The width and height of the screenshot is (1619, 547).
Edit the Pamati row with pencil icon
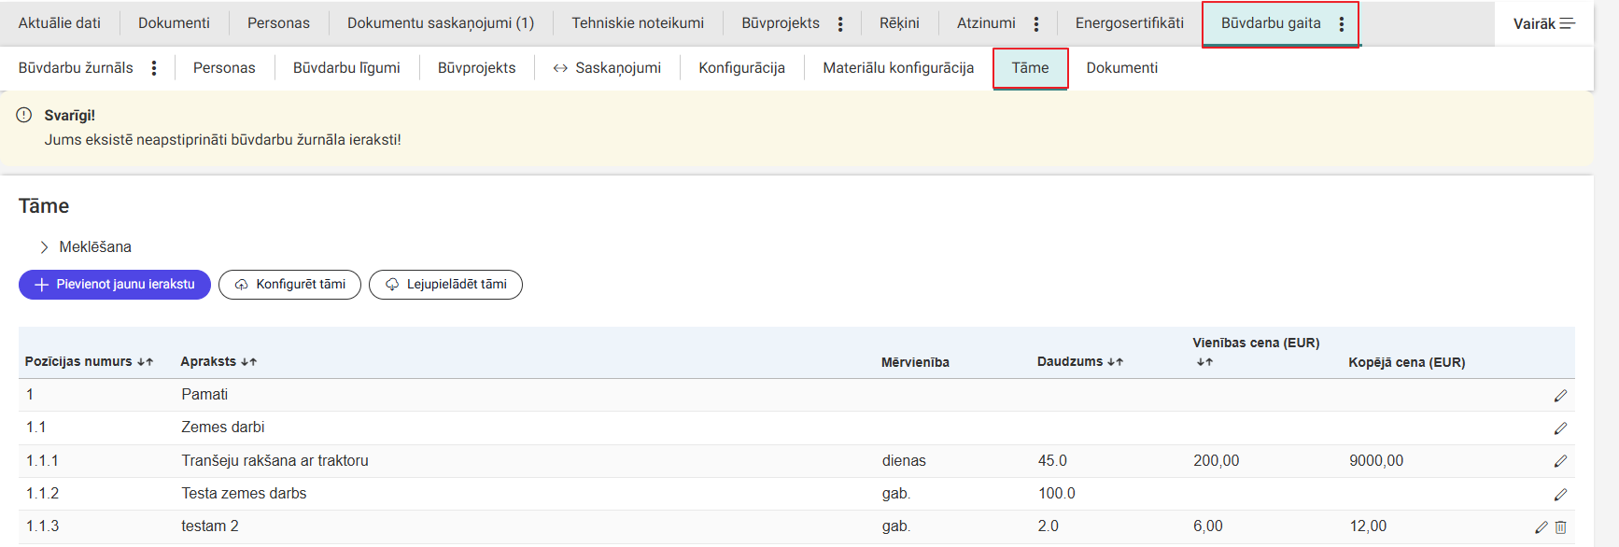pos(1560,396)
